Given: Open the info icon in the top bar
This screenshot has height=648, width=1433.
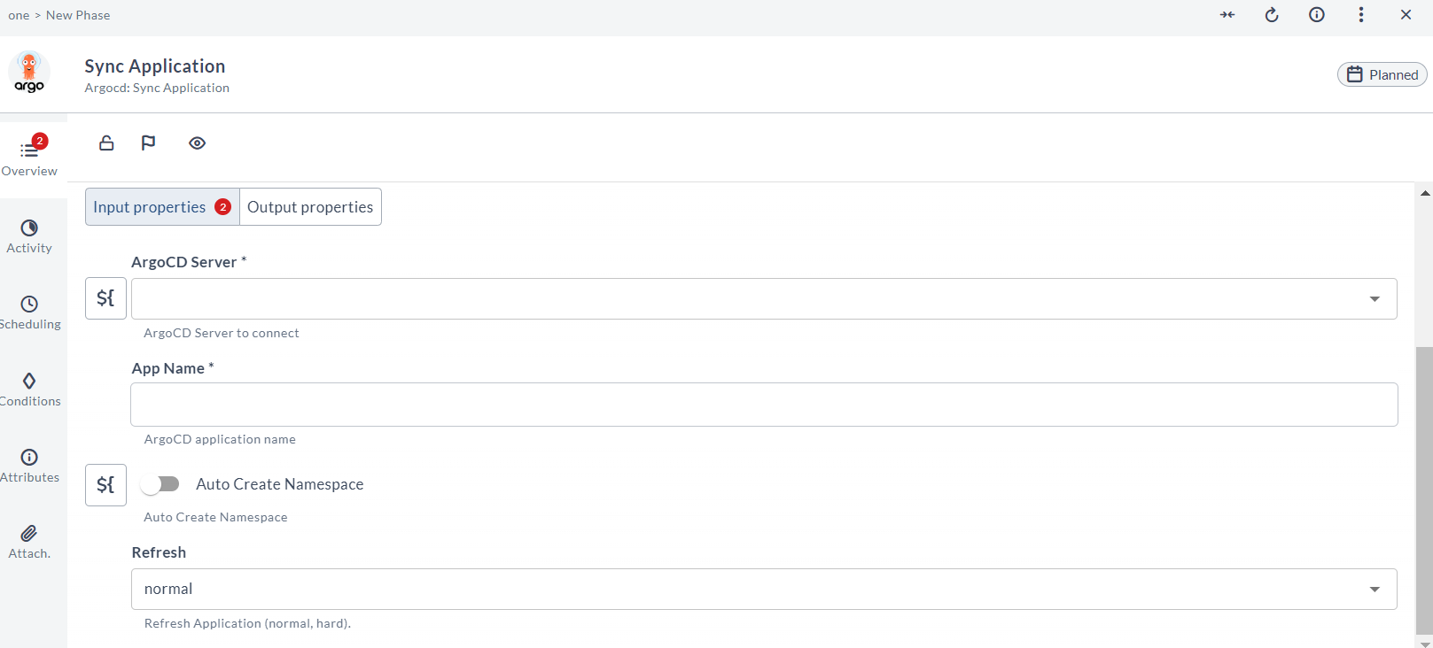Looking at the screenshot, I should click(1317, 15).
